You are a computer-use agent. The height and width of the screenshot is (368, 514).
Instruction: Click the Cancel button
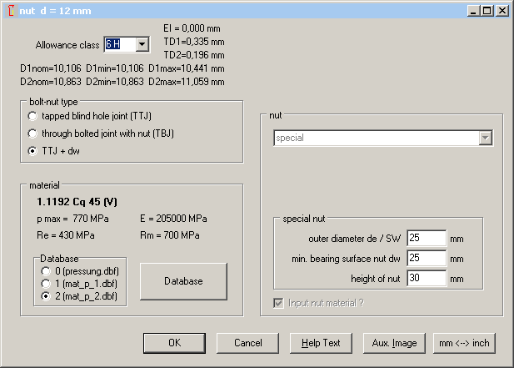pos(247,343)
